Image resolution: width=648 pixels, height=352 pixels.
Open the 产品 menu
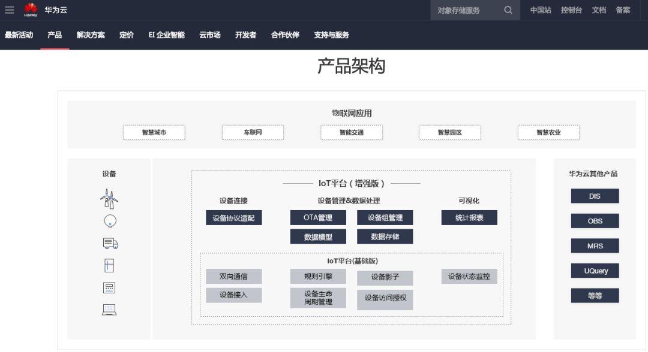(x=55, y=35)
